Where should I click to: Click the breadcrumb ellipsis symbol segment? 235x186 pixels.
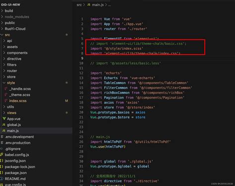[x=110, y=5]
